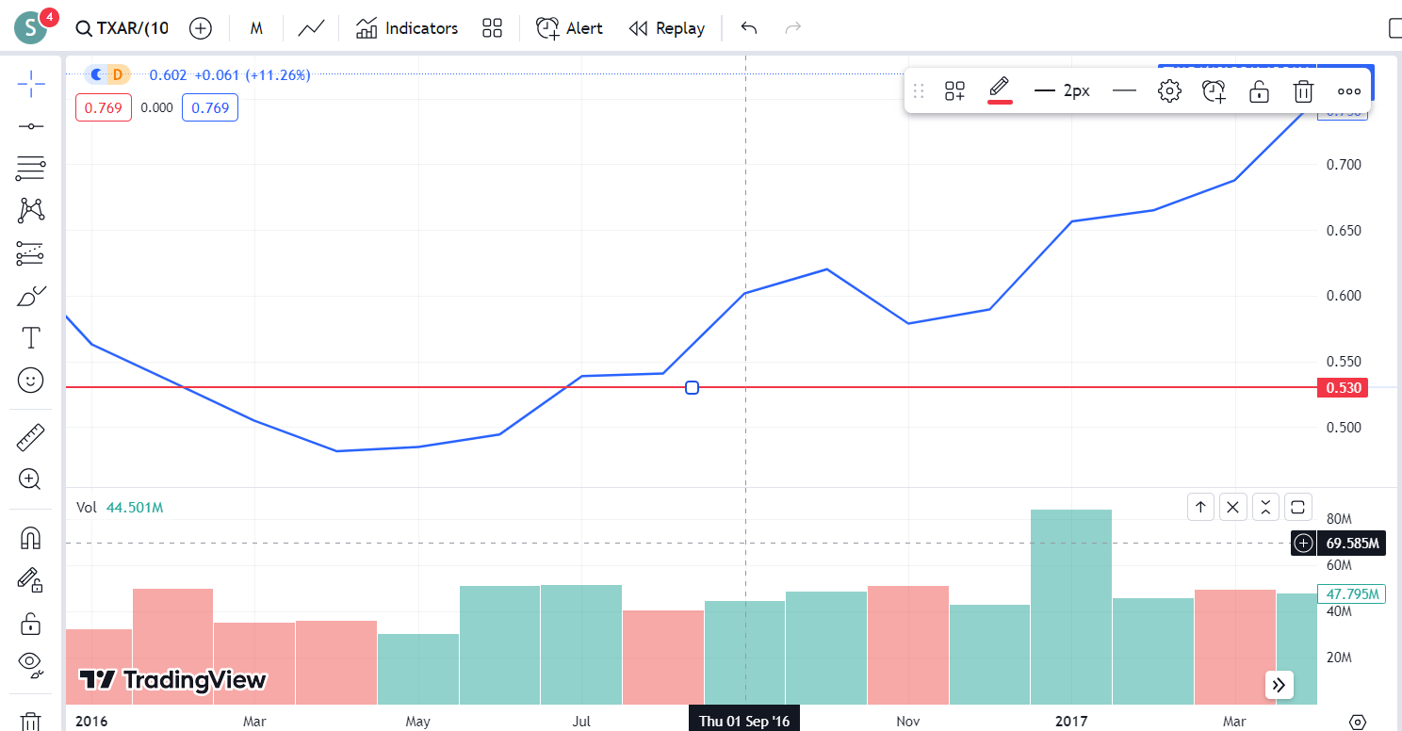
Task: Select the ruler measure tool
Action: click(x=31, y=438)
